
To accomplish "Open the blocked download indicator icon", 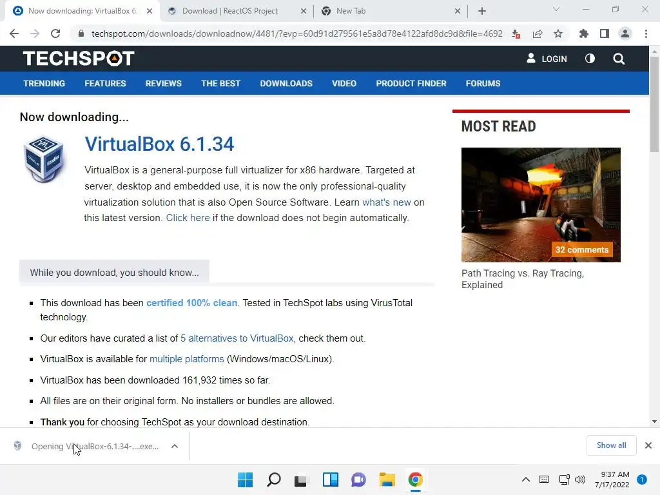I will coord(516,34).
